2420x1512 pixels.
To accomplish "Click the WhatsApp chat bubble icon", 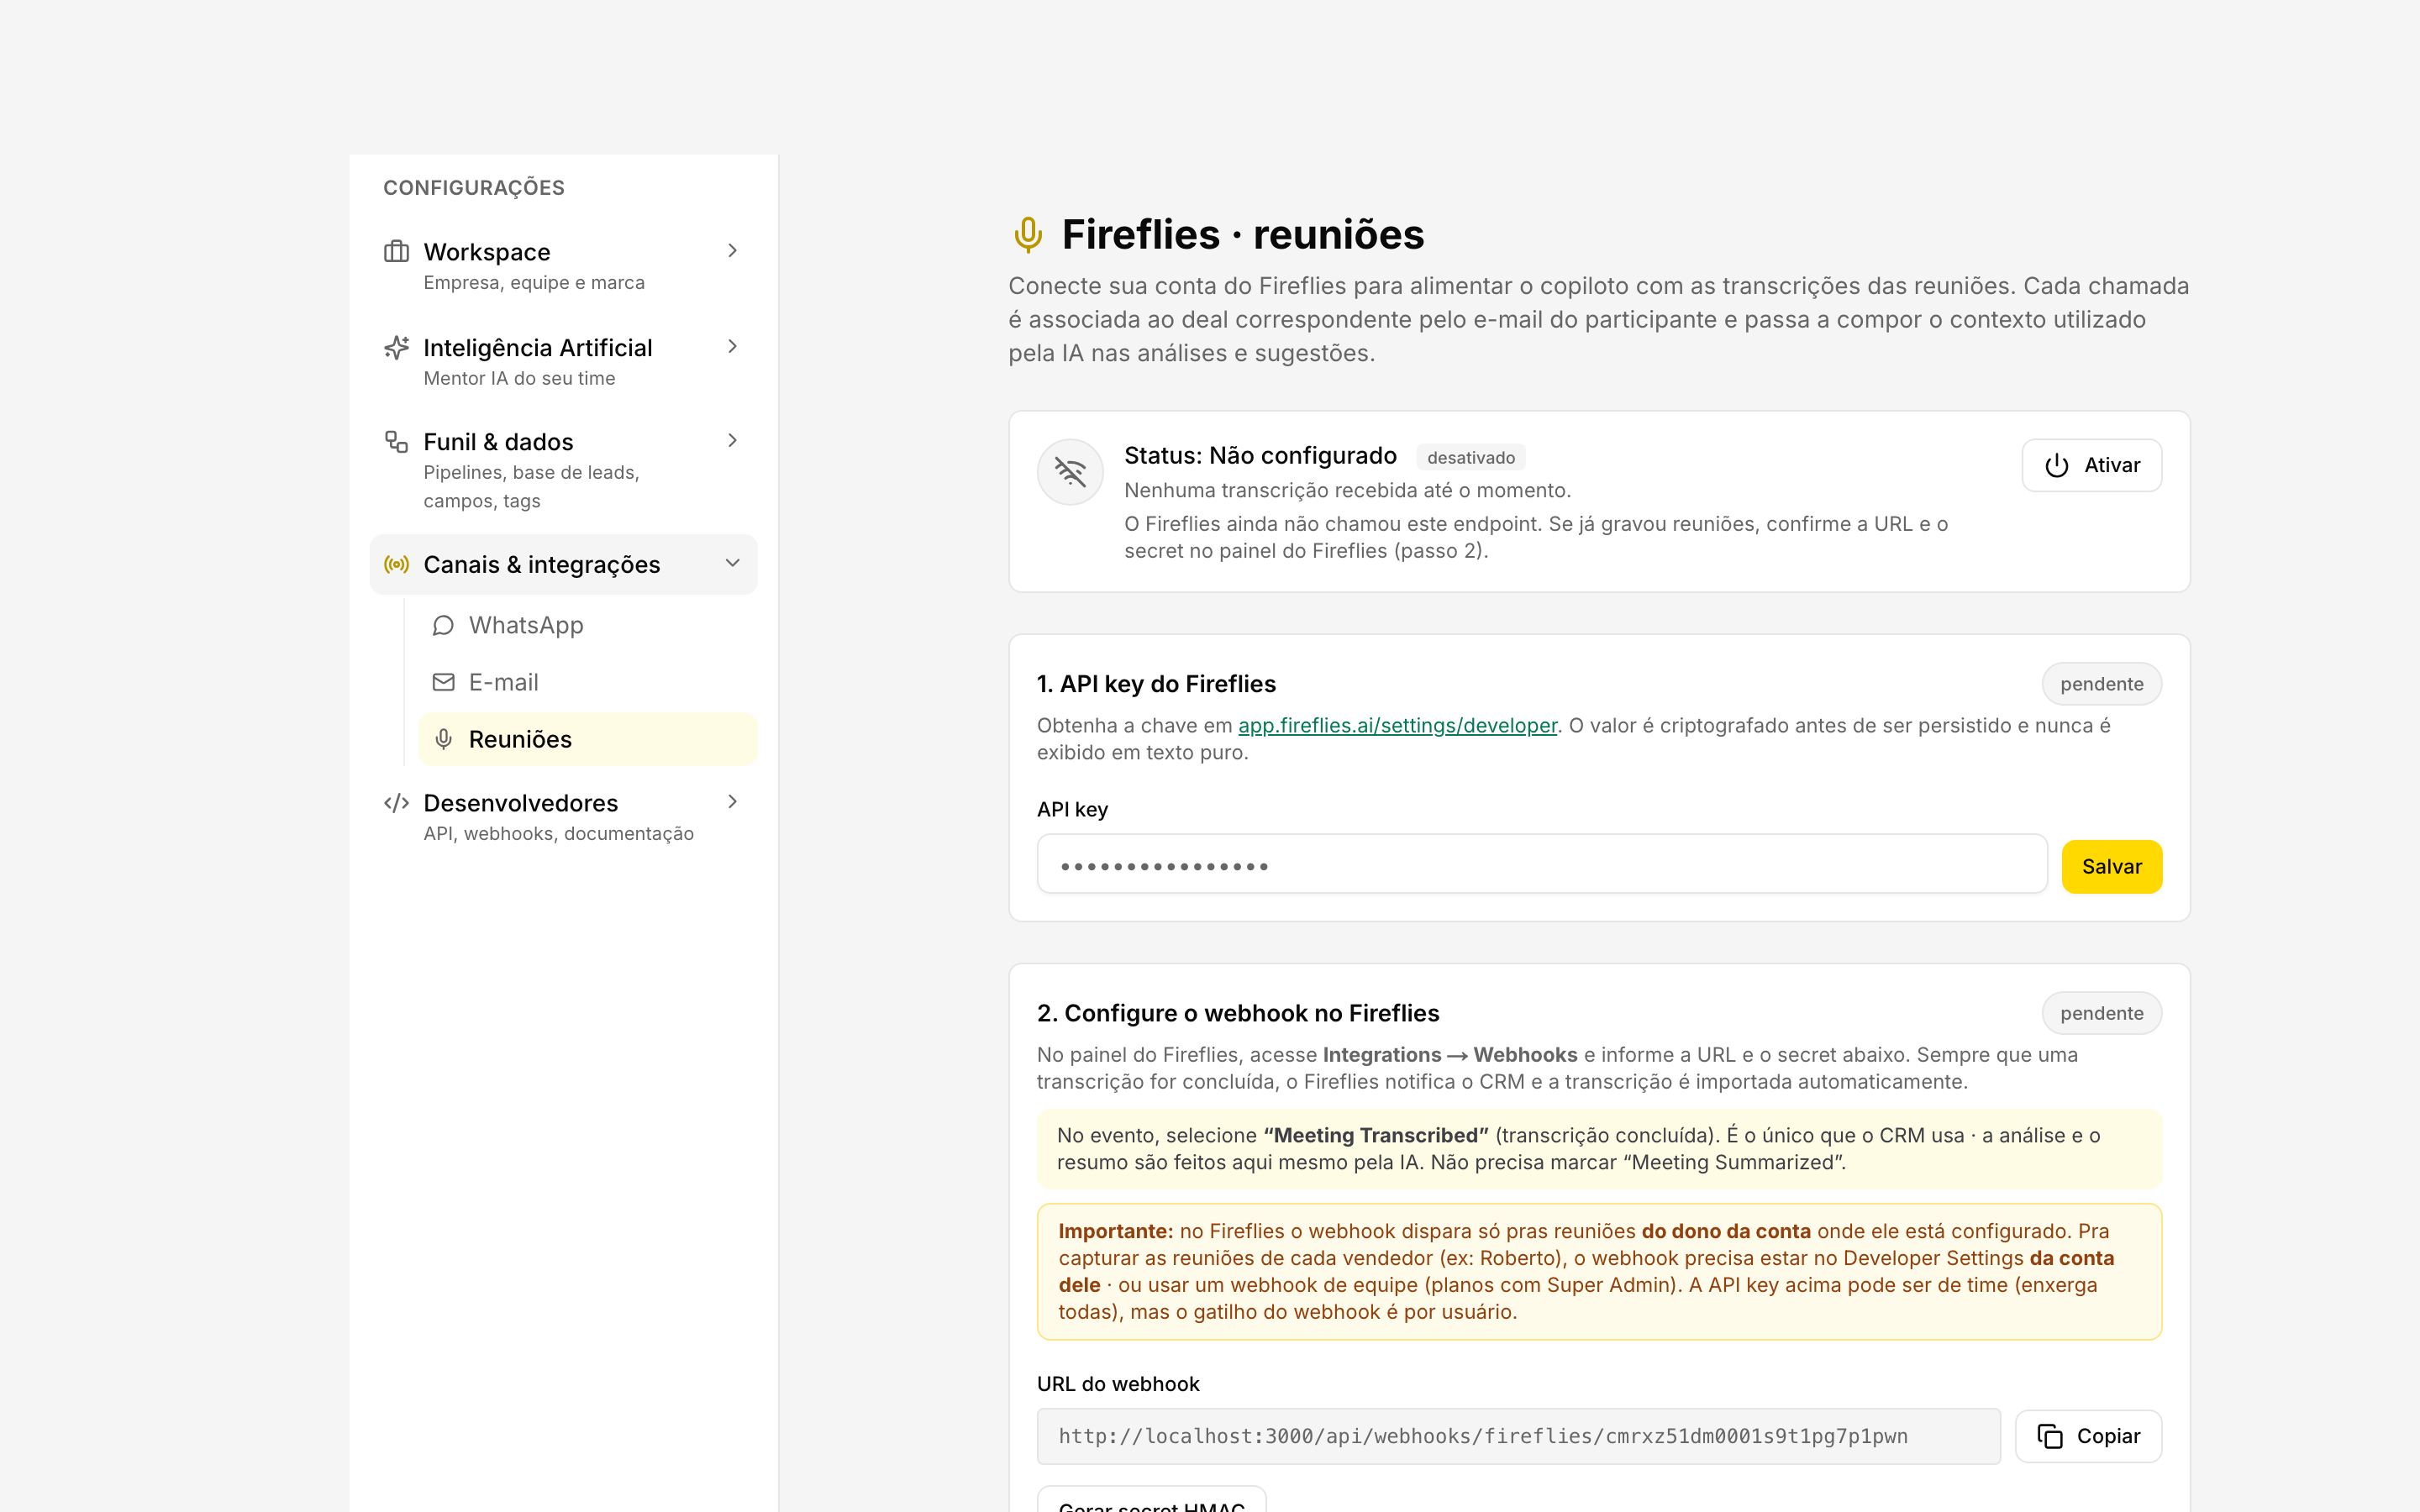I will click(x=443, y=625).
